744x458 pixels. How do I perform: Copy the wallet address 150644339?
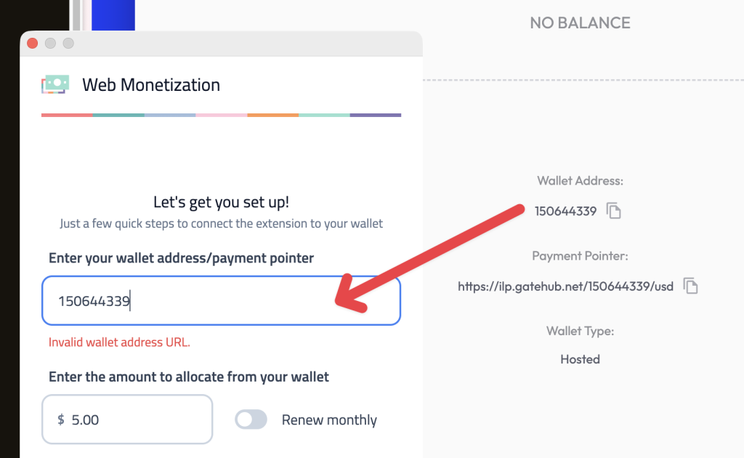pos(614,212)
